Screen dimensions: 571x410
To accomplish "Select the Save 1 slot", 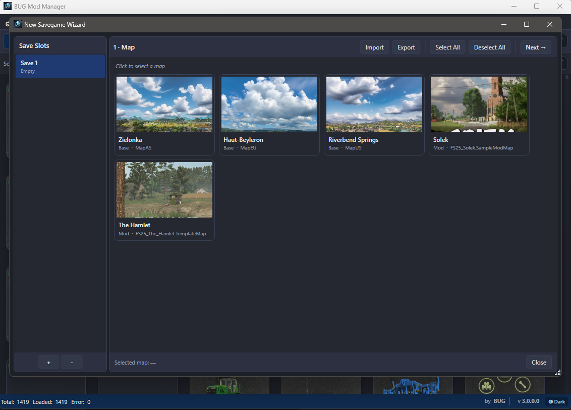I will pyautogui.click(x=60, y=66).
